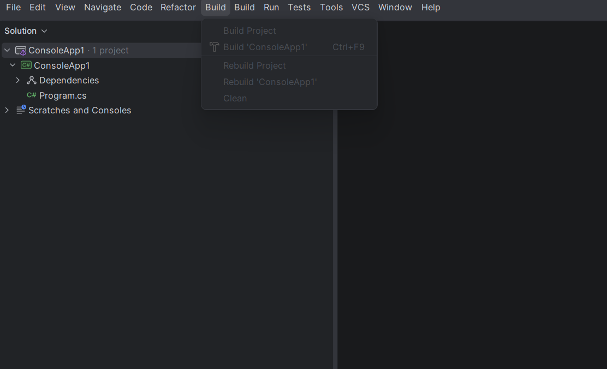Choose Clean in the Build menu
607x369 pixels.
tap(289, 98)
